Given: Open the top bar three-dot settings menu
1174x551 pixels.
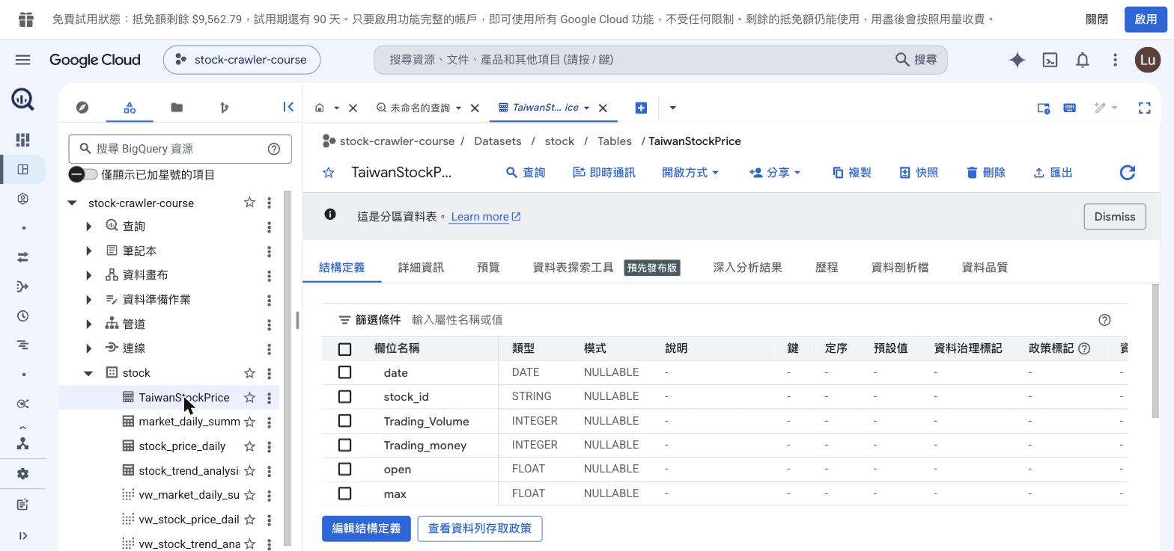Looking at the screenshot, I should 1115,60.
